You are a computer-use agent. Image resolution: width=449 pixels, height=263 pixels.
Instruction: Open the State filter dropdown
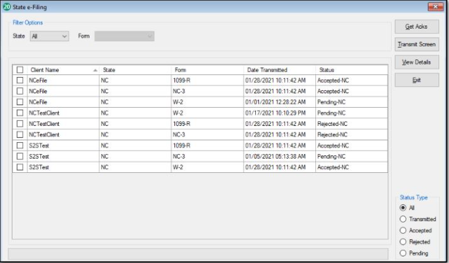point(49,37)
